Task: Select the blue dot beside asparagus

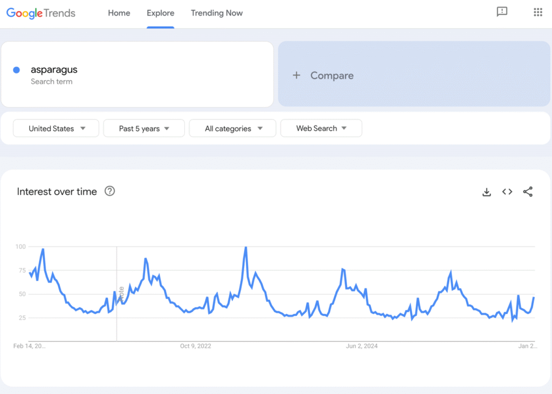Action: click(x=17, y=69)
